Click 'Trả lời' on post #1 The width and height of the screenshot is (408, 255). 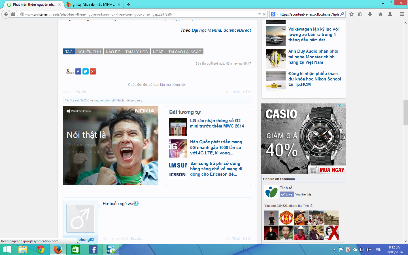tap(247, 92)
